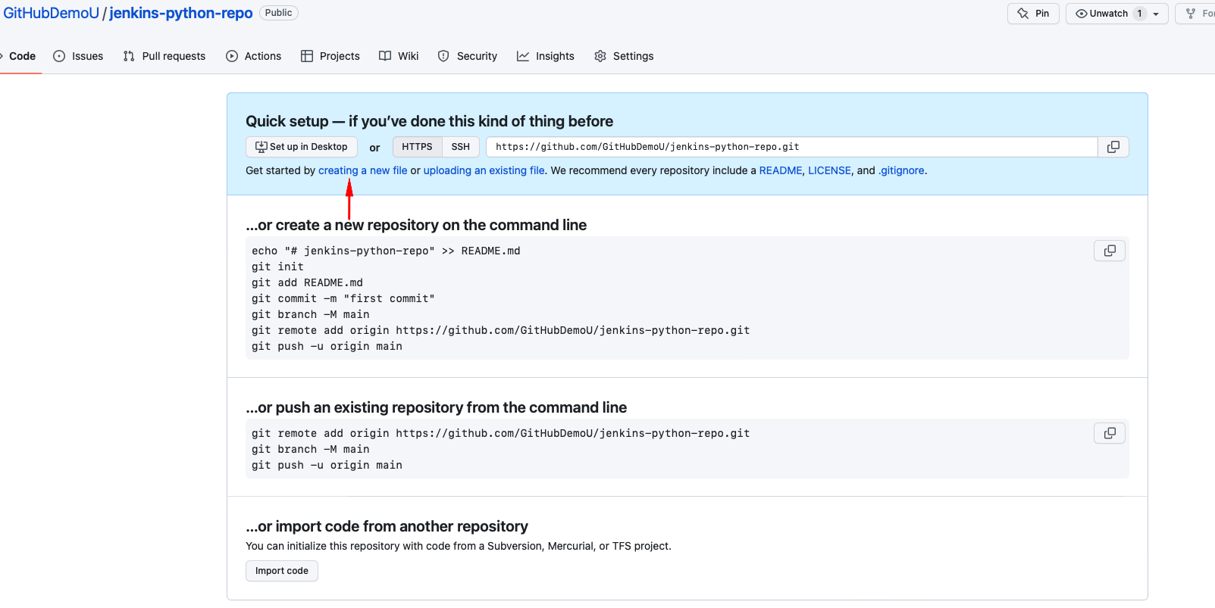Screen dimensions: 1215x608
Task: Follow the 'uploading an existing file' link
Action: 484,170
